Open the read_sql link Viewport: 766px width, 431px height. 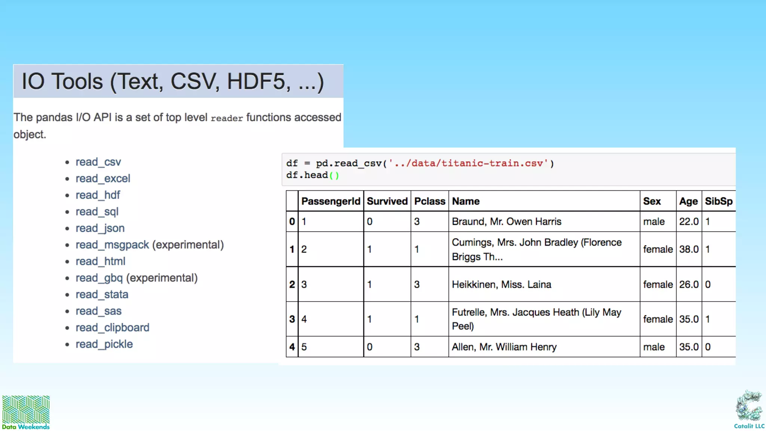coord(97,212)
